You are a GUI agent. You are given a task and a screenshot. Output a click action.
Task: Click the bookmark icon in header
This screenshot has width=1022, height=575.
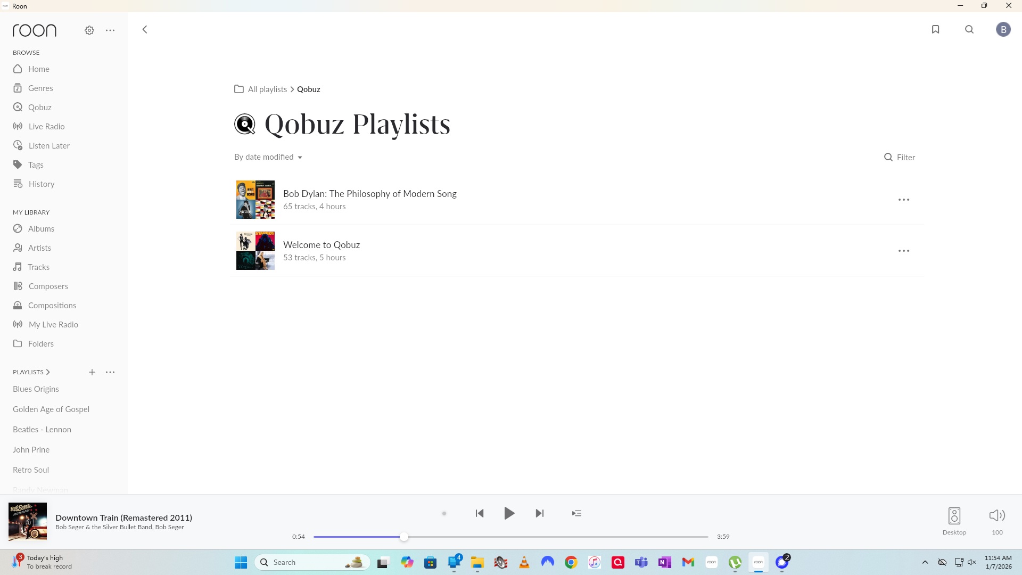pos(935,29)
